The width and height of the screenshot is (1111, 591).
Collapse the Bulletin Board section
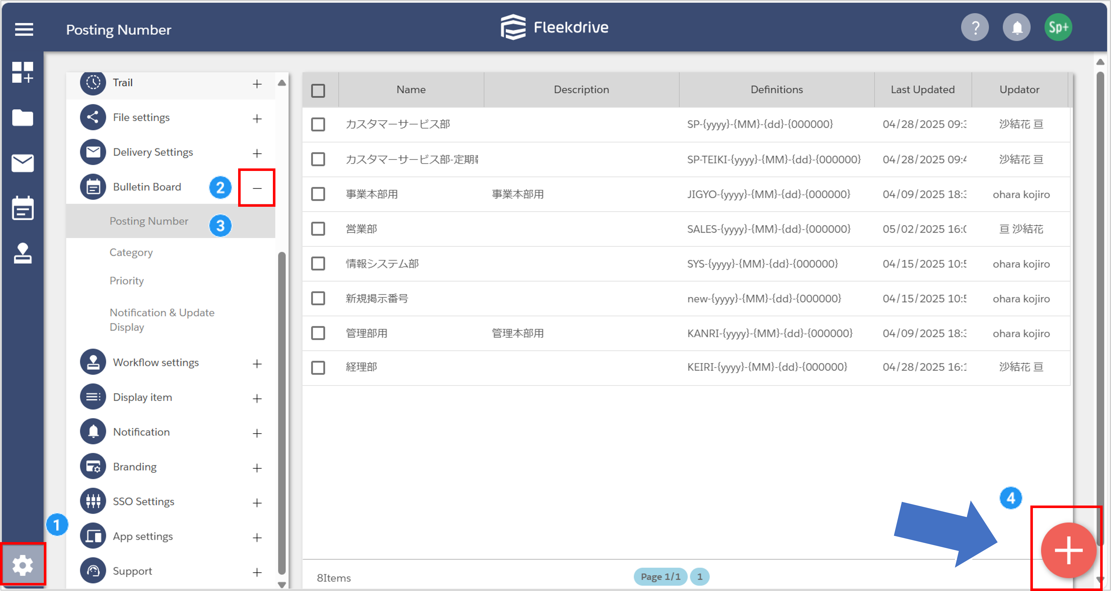pos(257,188)
